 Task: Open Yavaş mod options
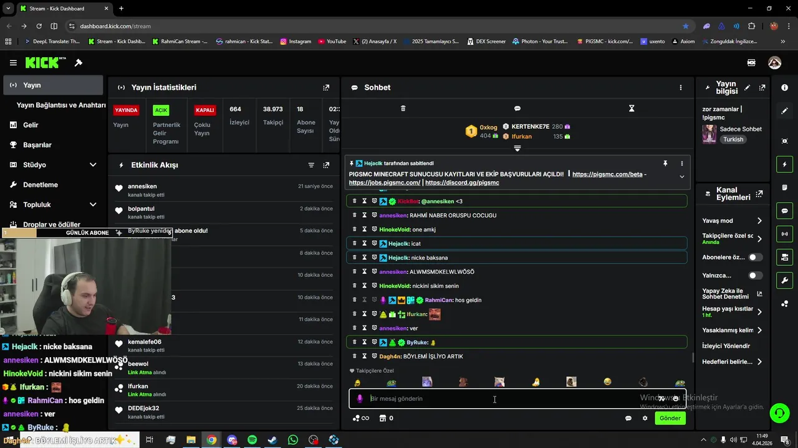pyautogui.click(x=732, y=221)
